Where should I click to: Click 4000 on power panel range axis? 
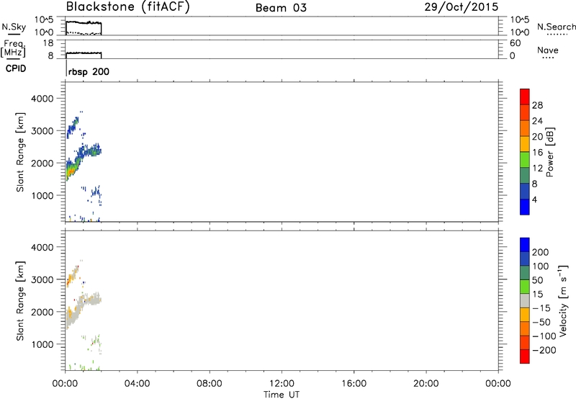click(x=42, y=99)
